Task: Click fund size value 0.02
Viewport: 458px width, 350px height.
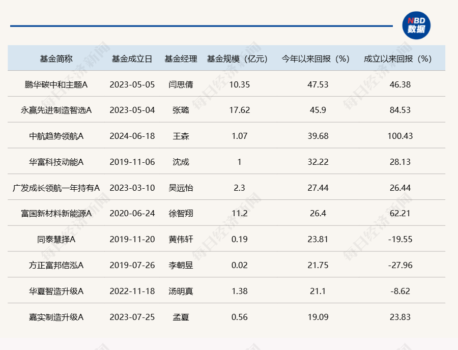Action: 240,265
